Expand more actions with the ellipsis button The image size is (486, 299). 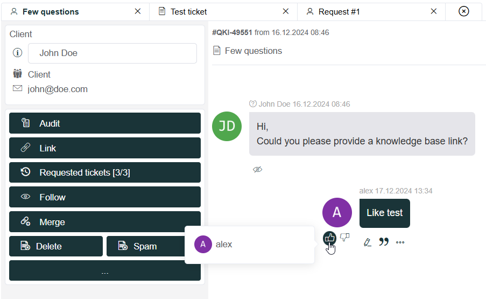click(105, 270)
